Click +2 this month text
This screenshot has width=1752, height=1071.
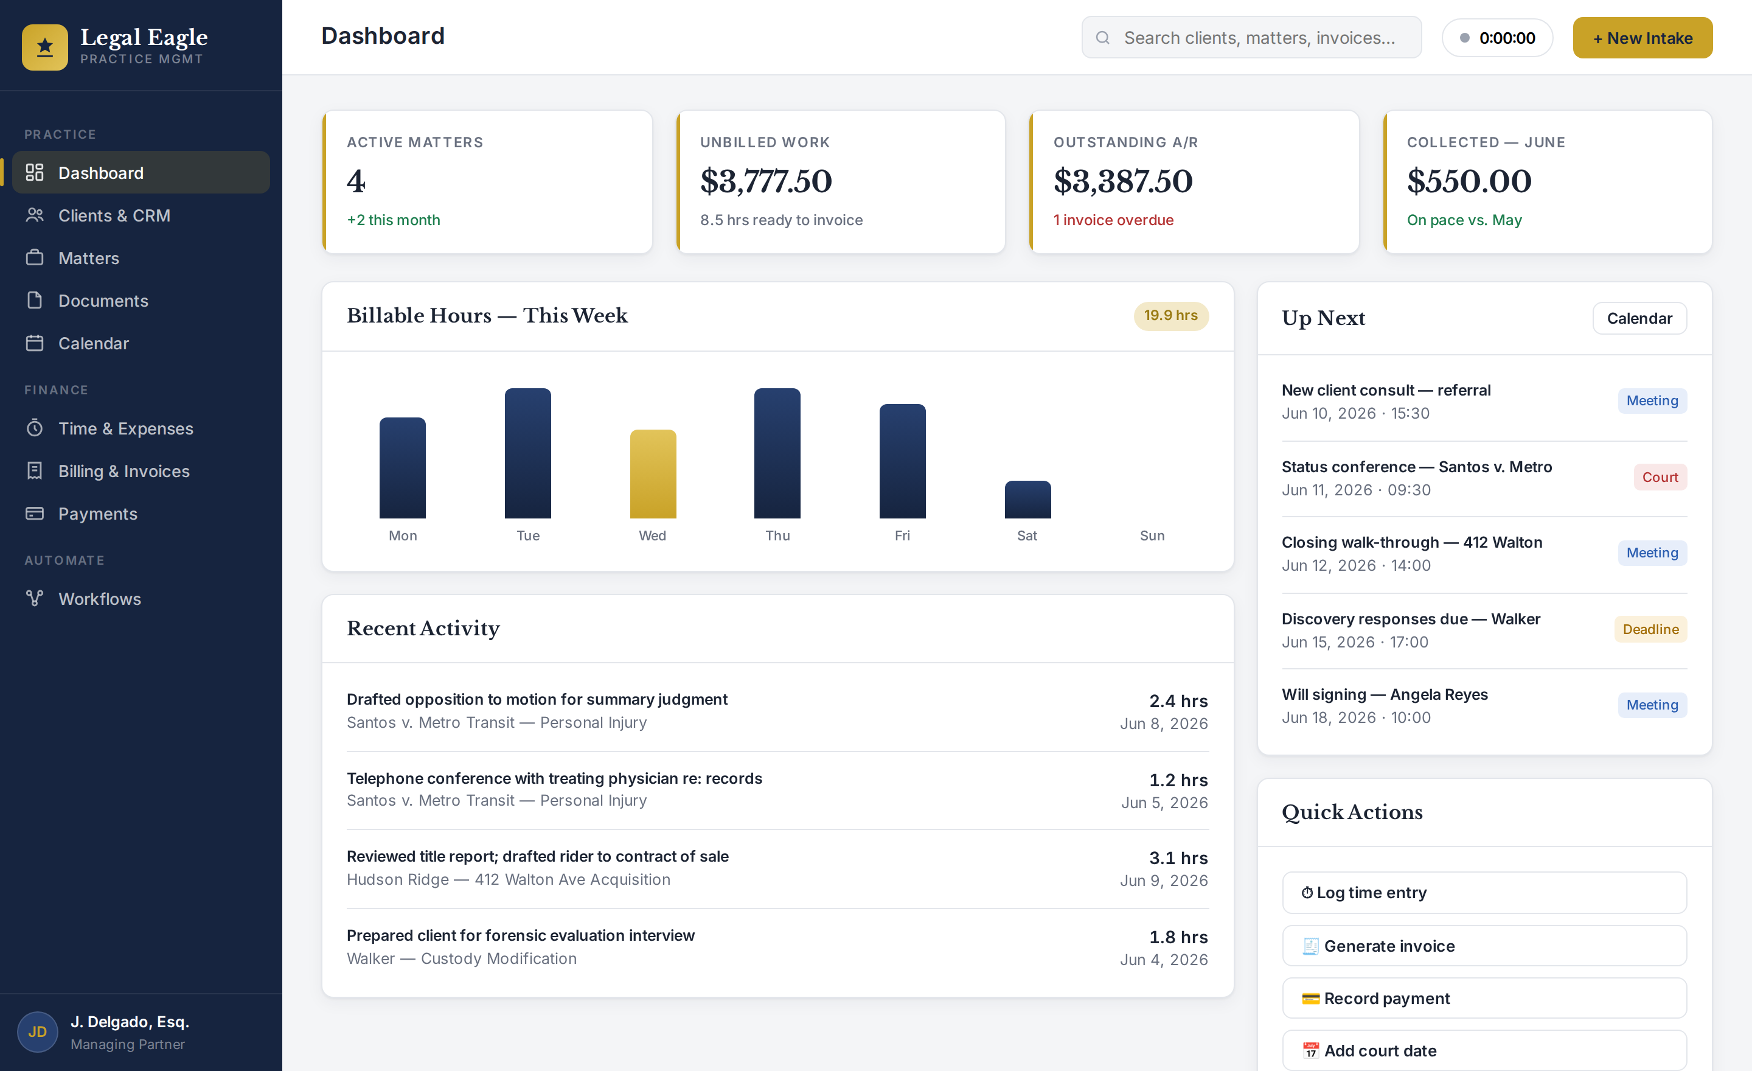pos(393,220)
